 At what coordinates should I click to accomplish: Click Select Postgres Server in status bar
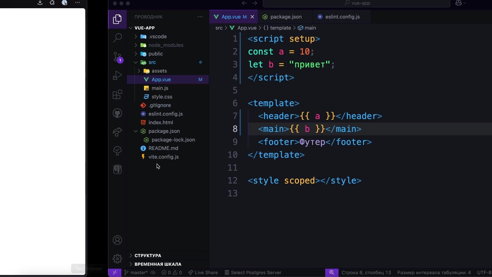pyautogui.click(x=253, y=272)
